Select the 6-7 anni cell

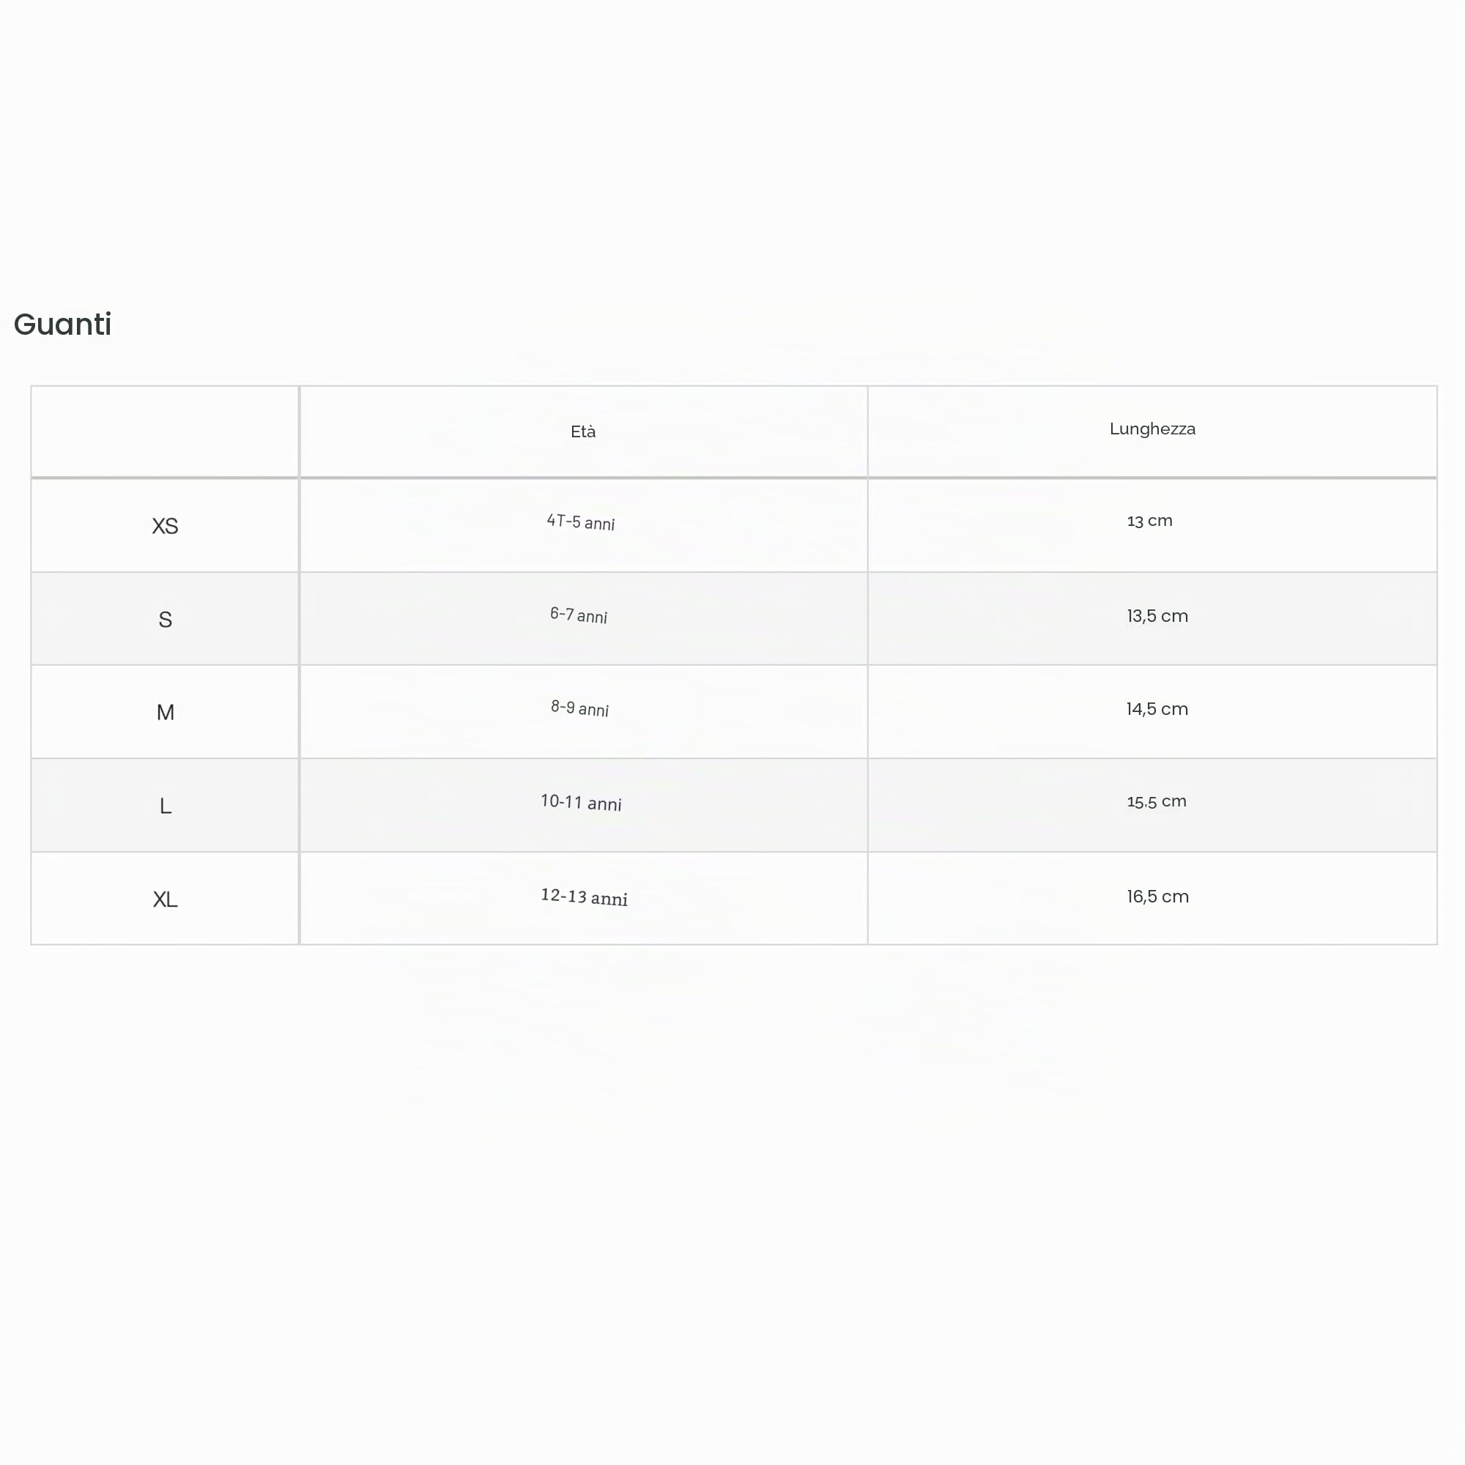[x=579, y=616]
